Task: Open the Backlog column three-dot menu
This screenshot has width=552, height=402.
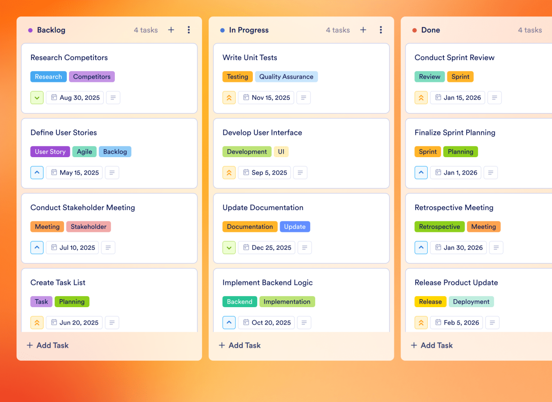Action: coord(189,30)
